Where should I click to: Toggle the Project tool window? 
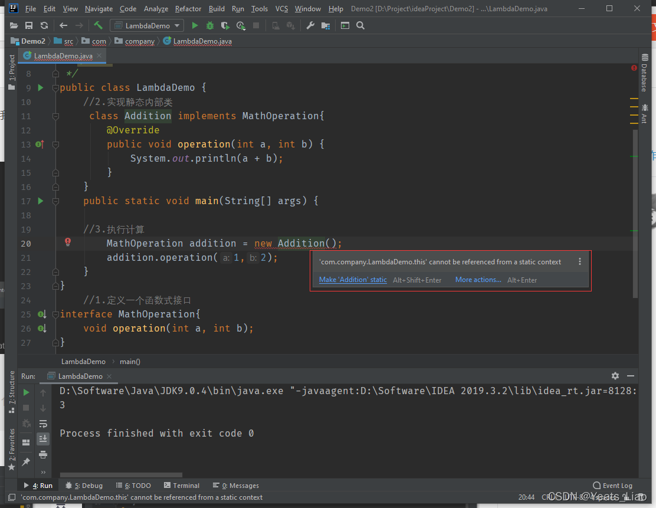click(12, 72)
